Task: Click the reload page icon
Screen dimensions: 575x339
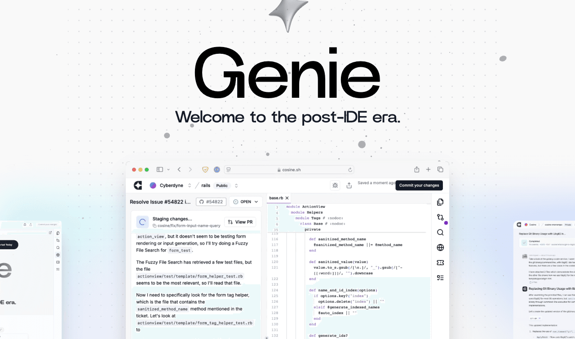Action: (350, 169)
